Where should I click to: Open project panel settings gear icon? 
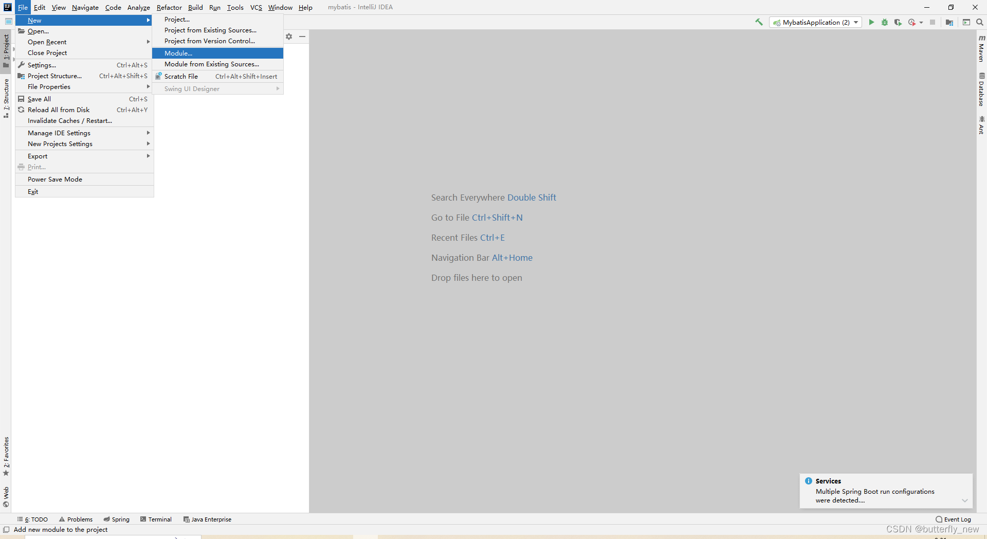click(289, 37)
